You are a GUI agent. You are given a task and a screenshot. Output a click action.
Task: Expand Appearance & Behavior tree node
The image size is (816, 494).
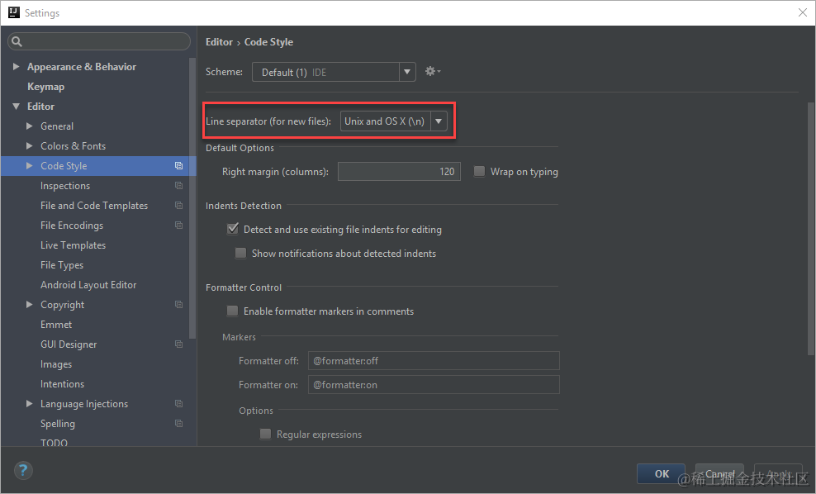[x=17, y=67]
